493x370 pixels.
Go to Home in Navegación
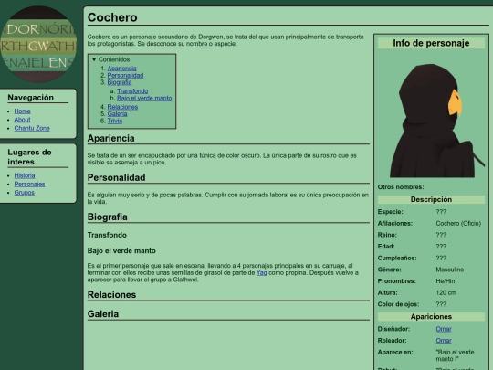pyautogui.click(x=22, y=111)
